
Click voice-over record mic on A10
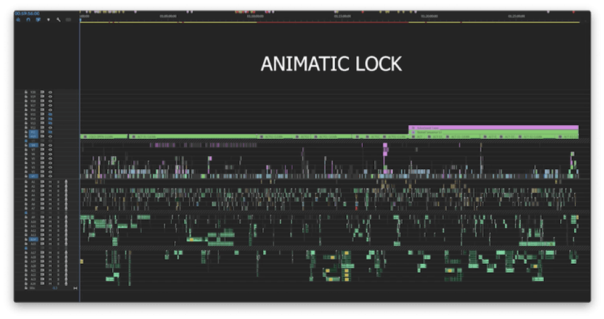coord(67,222)
